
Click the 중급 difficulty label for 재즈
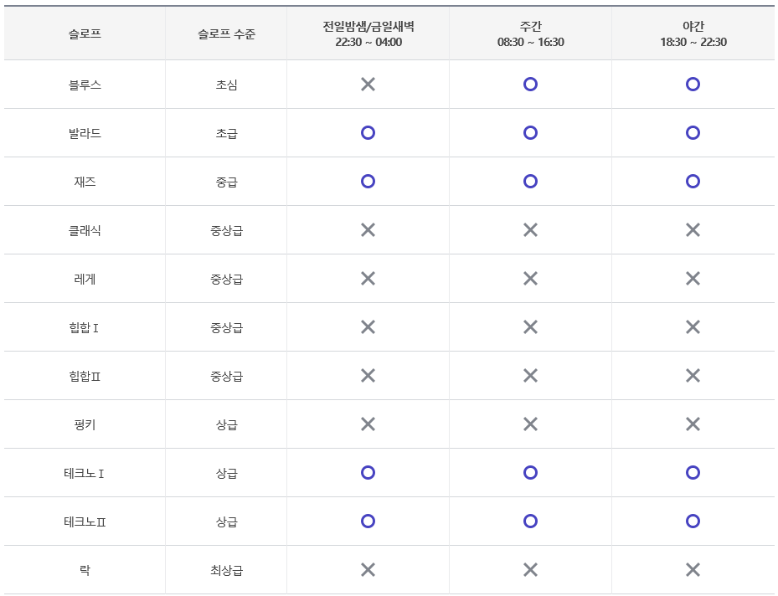[225, 181]
